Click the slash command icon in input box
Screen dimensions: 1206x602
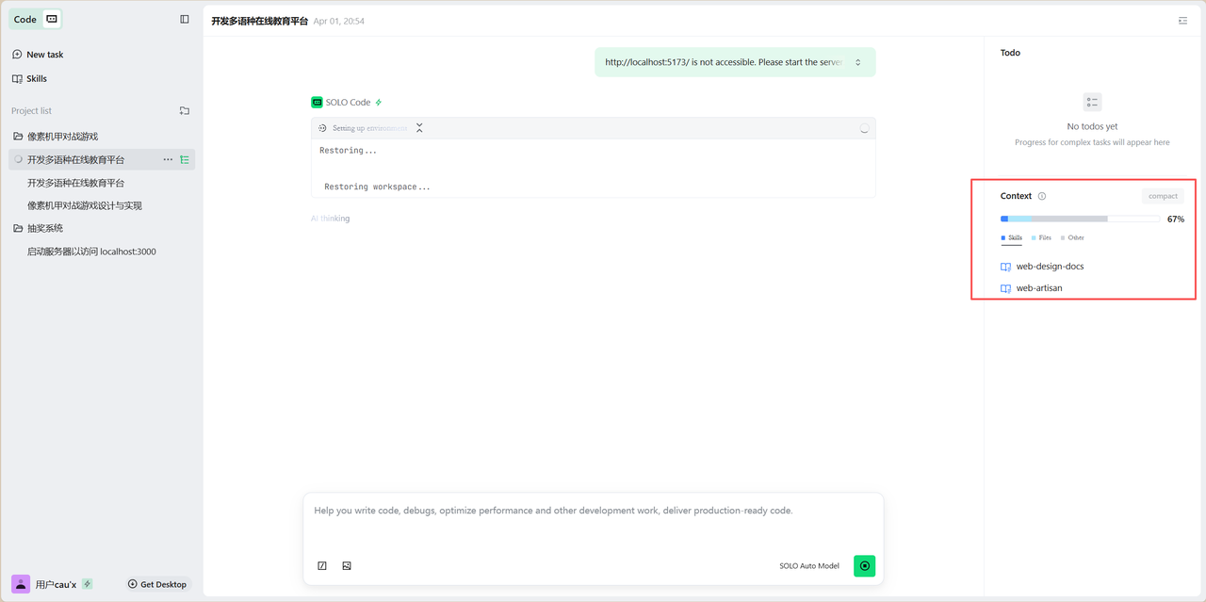322,566
